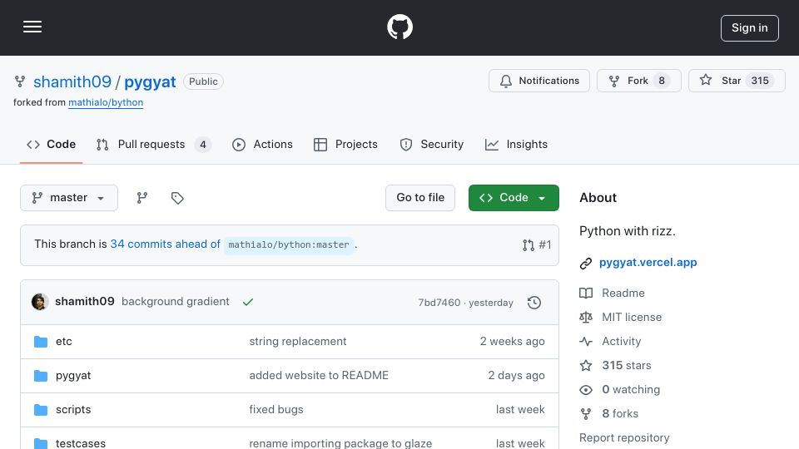Open the Pull requests tab

point(153,145)
